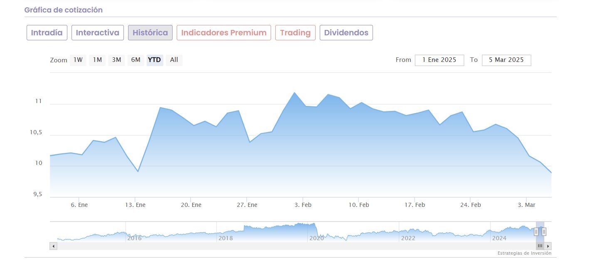590x268 pixels.
Task: Set zoom to 6M
Action: 136,60
